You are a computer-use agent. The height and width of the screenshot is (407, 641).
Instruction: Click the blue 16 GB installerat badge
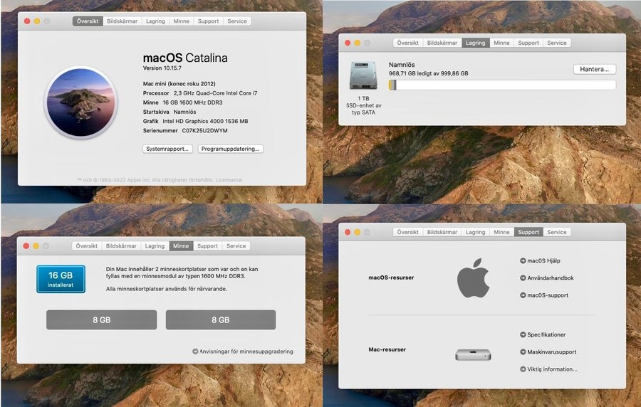click(61, 279)
